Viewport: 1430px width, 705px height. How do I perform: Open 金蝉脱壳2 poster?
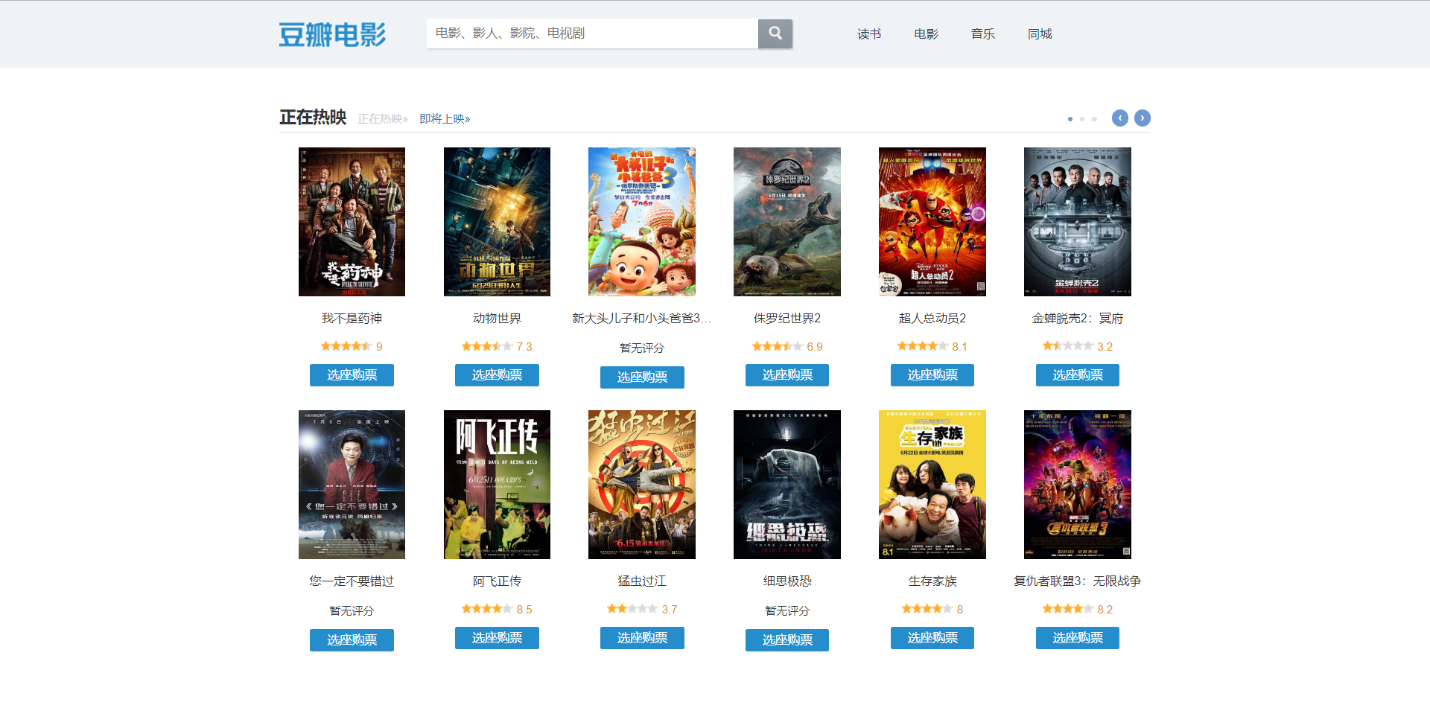coord(1078,222)
